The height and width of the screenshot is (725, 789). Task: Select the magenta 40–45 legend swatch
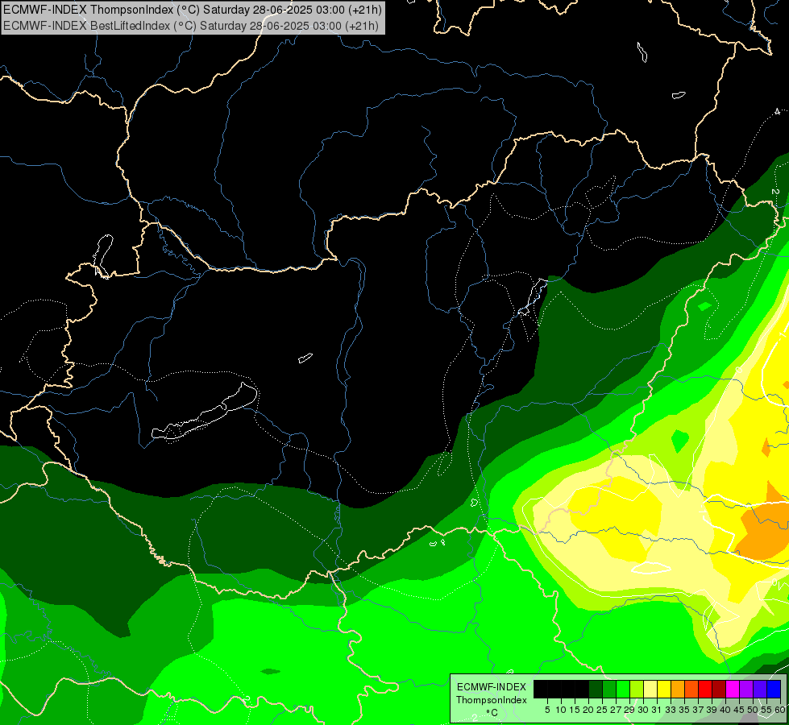click(733, 689)
